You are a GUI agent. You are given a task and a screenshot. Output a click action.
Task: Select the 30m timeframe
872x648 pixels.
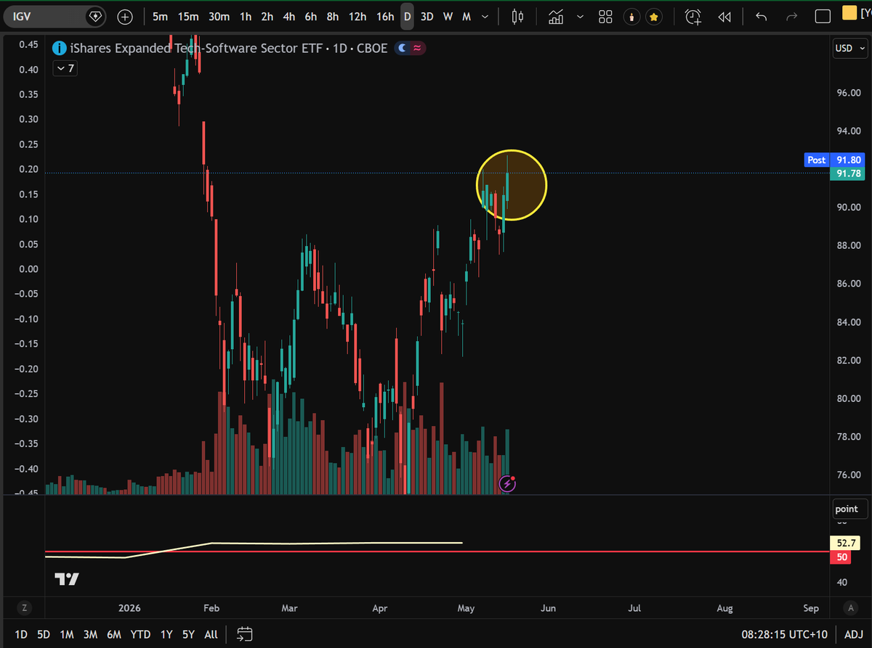(x=219, y=16)
